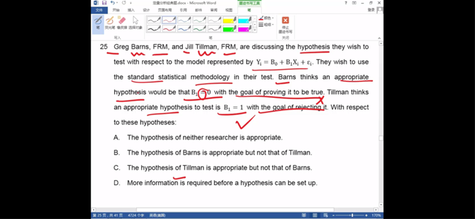Save document via Quick Access save icon
This screenshot has height=219, width=475.
[104, 3]
